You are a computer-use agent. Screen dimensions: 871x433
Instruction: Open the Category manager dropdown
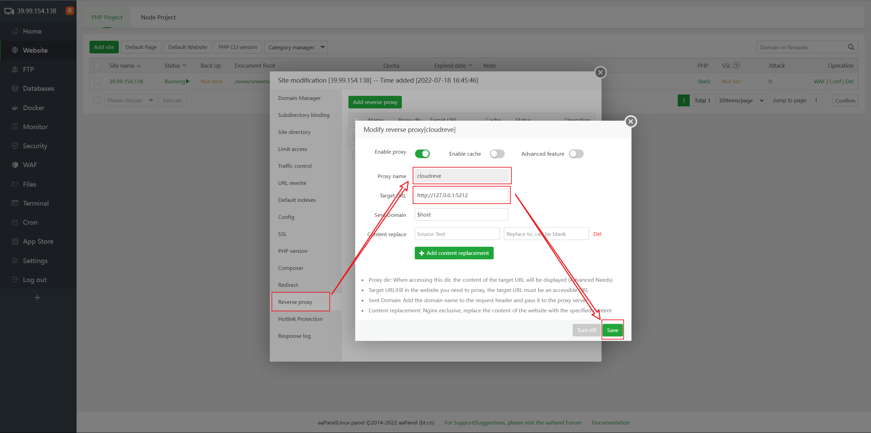tap(295, 47)
